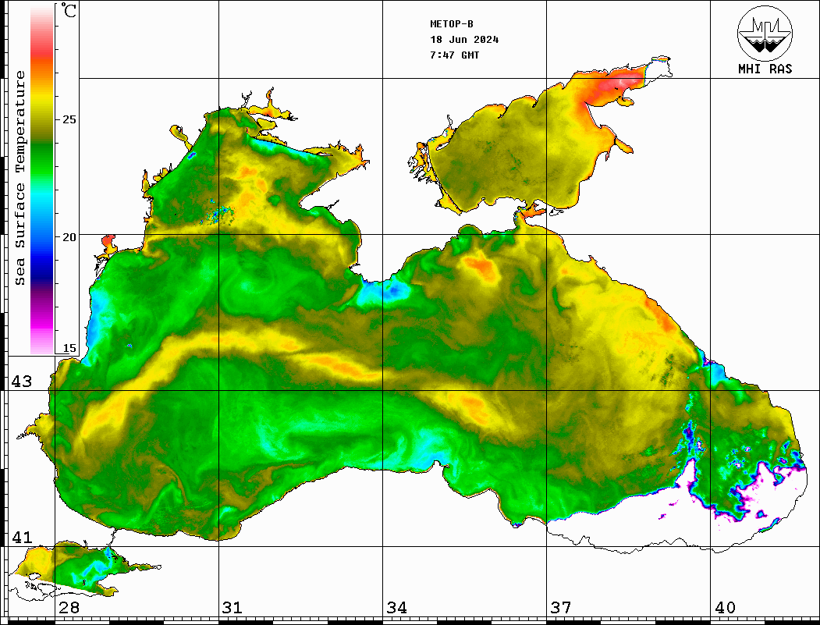This screenshot has width=820, height=625.
Task: Click latitude label '41'
Action: point(22,537)
